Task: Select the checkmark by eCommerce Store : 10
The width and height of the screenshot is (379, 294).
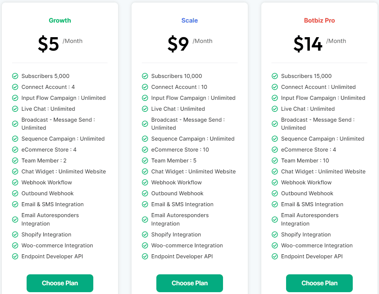Action: pos(145,149)
